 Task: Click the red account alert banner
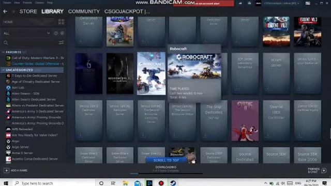pyautogui.click(x=204, y=4)
